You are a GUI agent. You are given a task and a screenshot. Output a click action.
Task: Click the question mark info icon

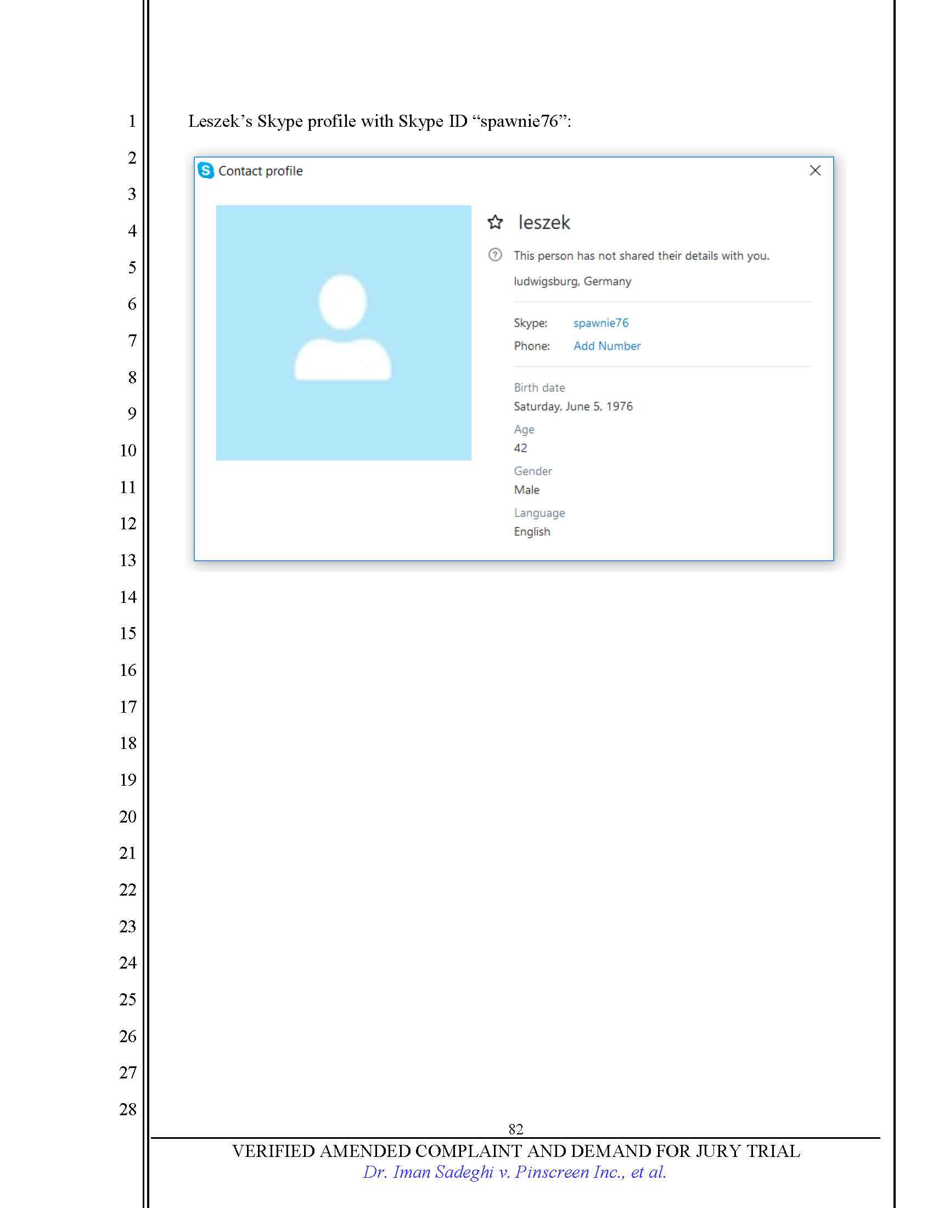click(x=494, y=255)
